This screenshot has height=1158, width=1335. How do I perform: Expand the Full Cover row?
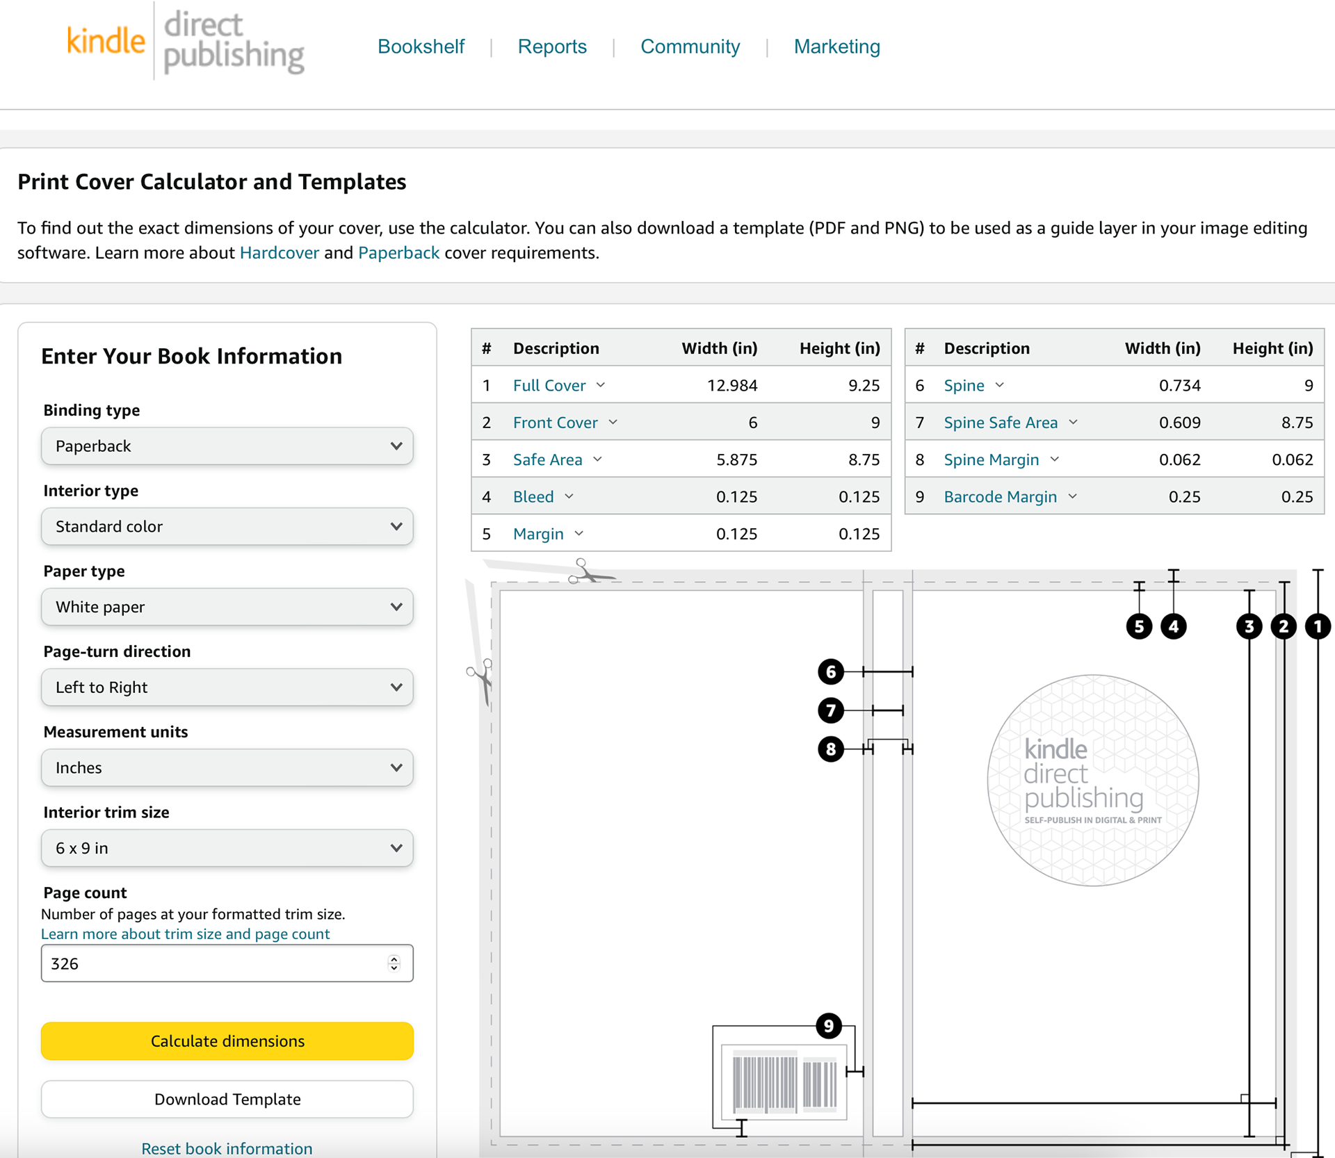click(x=560, y=385)
